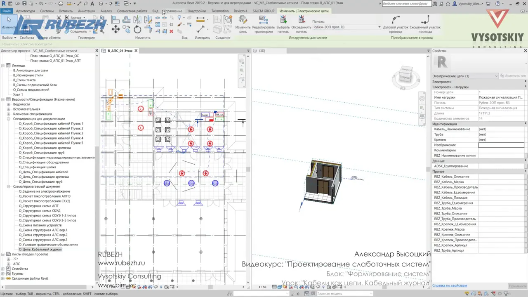The height and width of the screenshot is (297, 528).
Task: Activate the Дуговой участок провода tool
Action: [396, 25]
